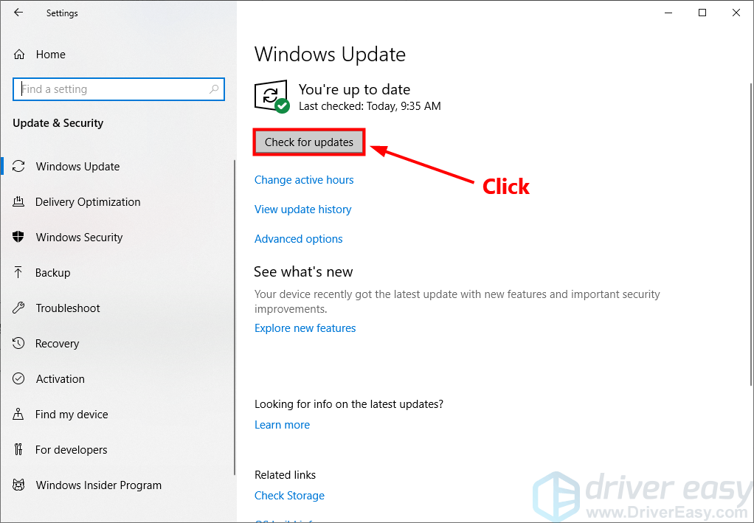The width and height of the screenshot is (754, 523).
Task: Click the update status icon with green check
Action: [x=271, y=97]
